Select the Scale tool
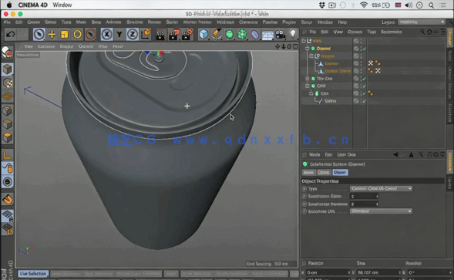 point(64,34)
